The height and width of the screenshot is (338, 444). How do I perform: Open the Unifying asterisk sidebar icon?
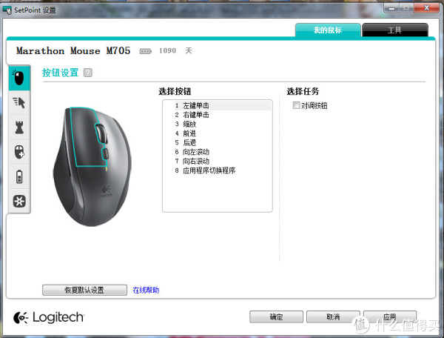coord(18,201)
